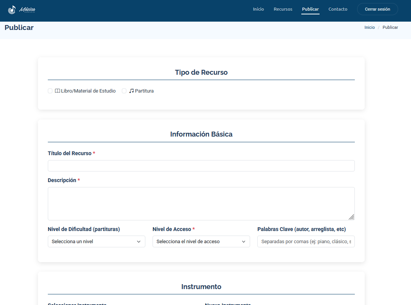Click the Palabras Clave input field
Viewport: 411px width, 305px height.
[306, 242]
